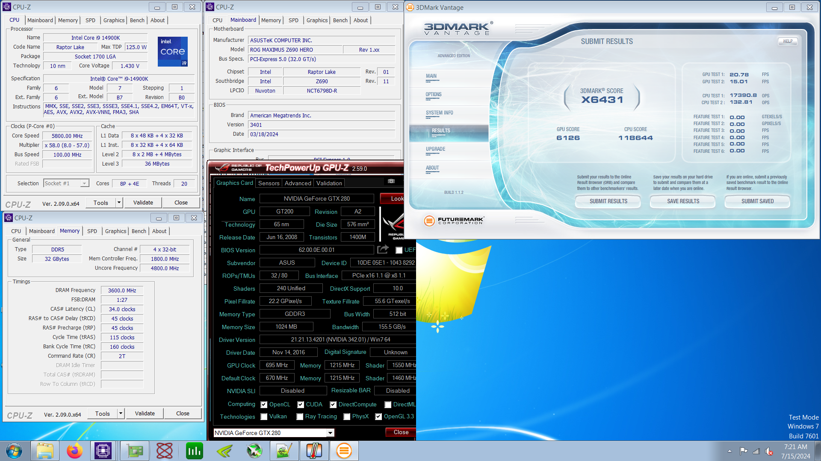821x461 pixels.
Task: Click Validate in the top CPU-Z window
Action: (143, 203)
